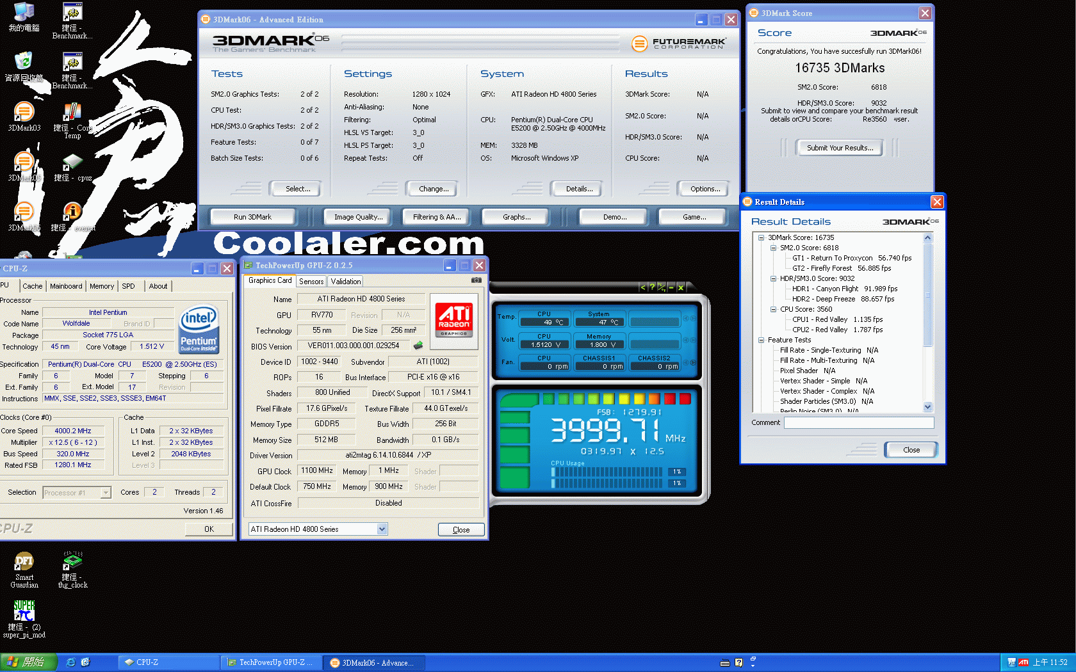Collapse the SM2.0 Score tree node

773,248
